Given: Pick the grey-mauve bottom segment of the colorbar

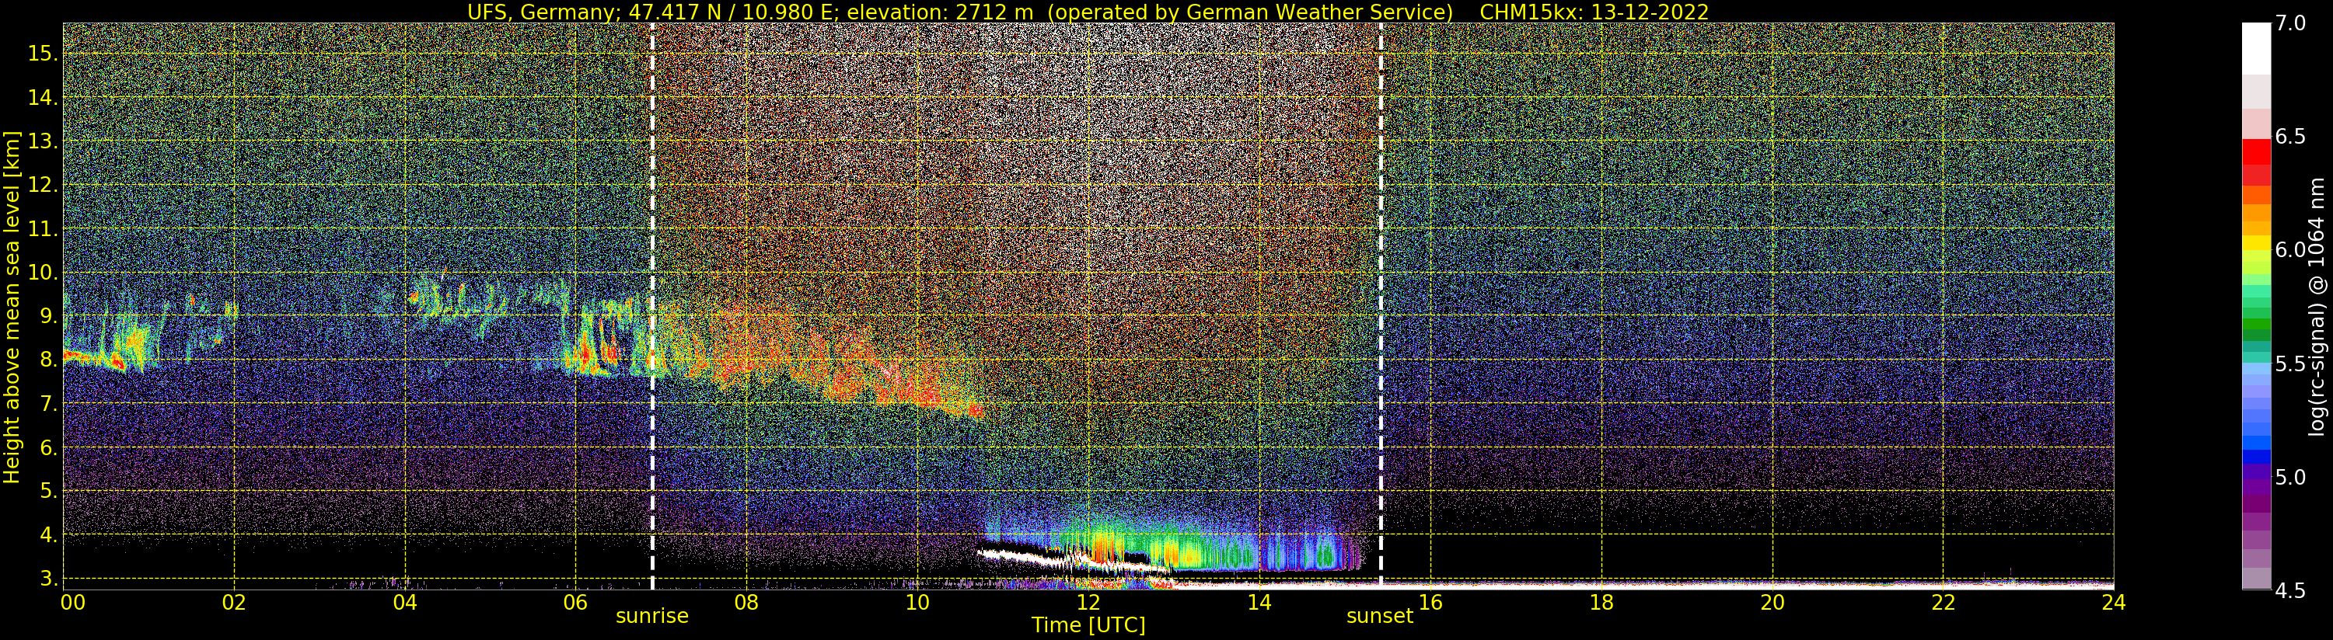Looking at the screenshot, I should (2256, 578).
